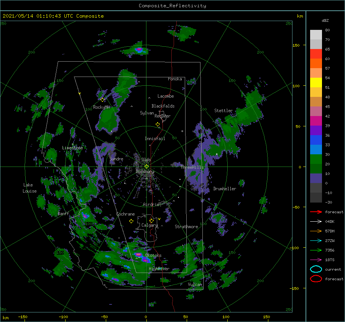
Task: Click the 'Sundre' map label
Action: point(116,159)
